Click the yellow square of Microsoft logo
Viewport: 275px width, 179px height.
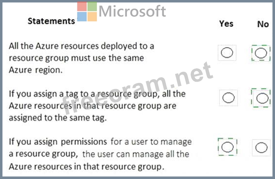point(92,16)
